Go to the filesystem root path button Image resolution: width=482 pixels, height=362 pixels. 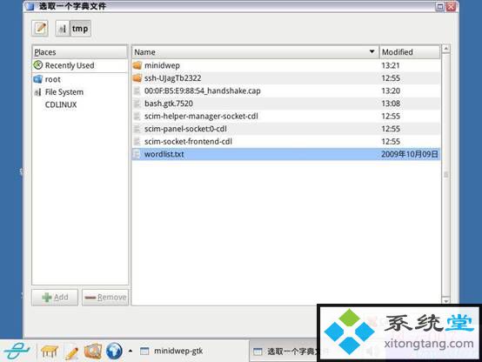pos(63,29)
